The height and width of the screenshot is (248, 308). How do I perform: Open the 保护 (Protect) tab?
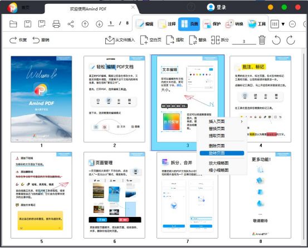point(212,24)
